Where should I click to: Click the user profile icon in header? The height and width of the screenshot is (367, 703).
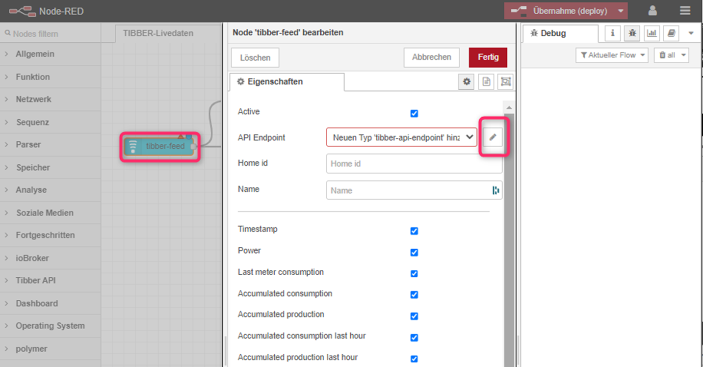click(x=652, y=10)
